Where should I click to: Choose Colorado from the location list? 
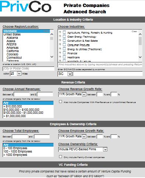pyautogui.click(x=12, y=54)
